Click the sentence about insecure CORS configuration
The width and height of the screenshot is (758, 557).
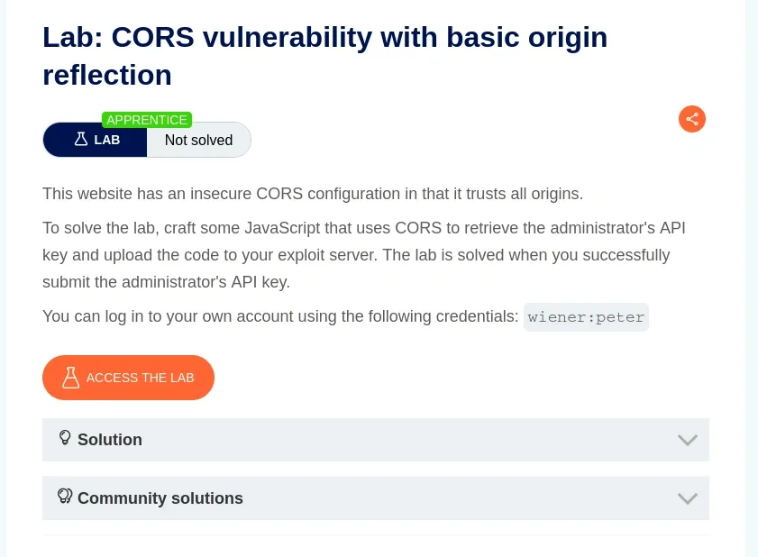pyautogui.click(x=313, y=194)
